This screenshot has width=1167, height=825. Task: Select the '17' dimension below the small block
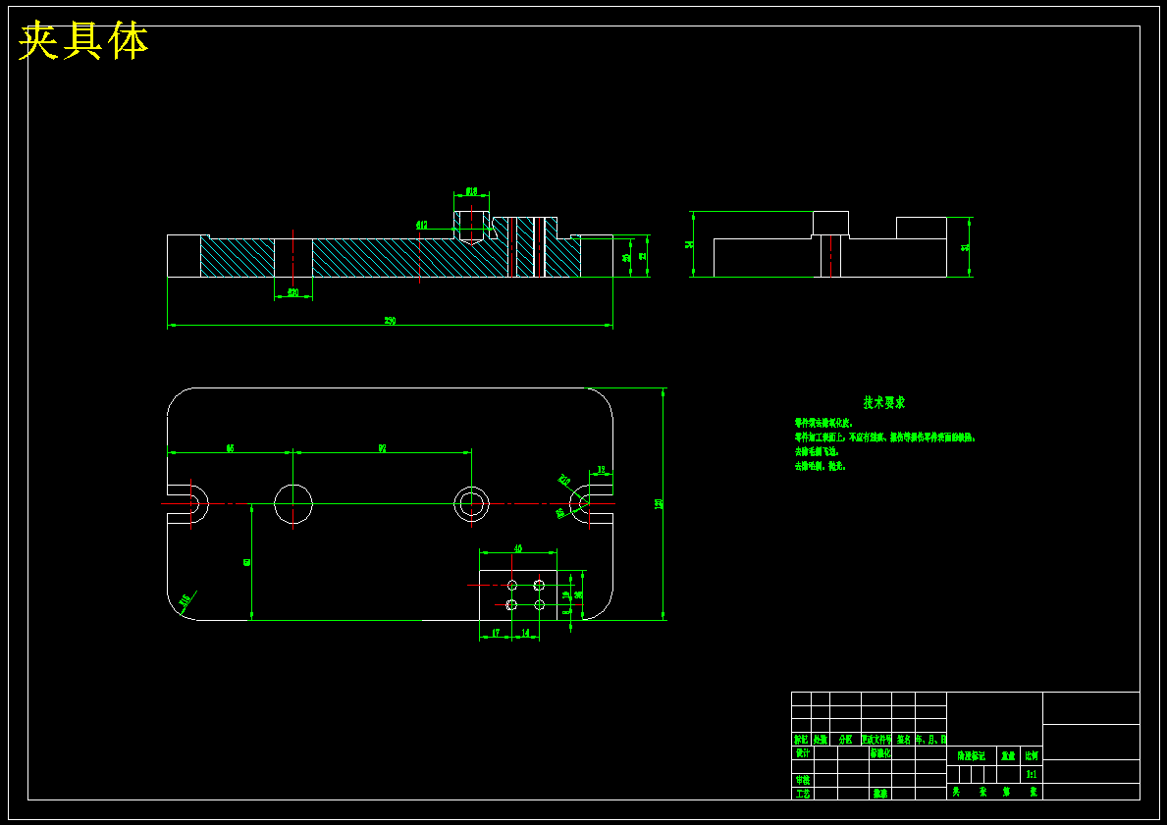pyautogui.click(x=496, y=633)
